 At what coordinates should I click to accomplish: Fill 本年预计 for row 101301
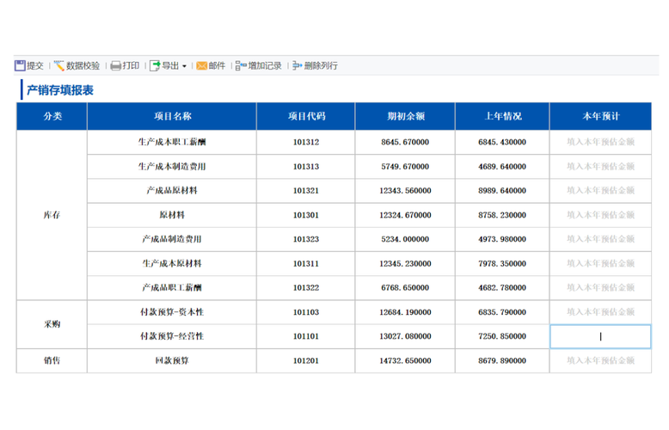point(601,215)
